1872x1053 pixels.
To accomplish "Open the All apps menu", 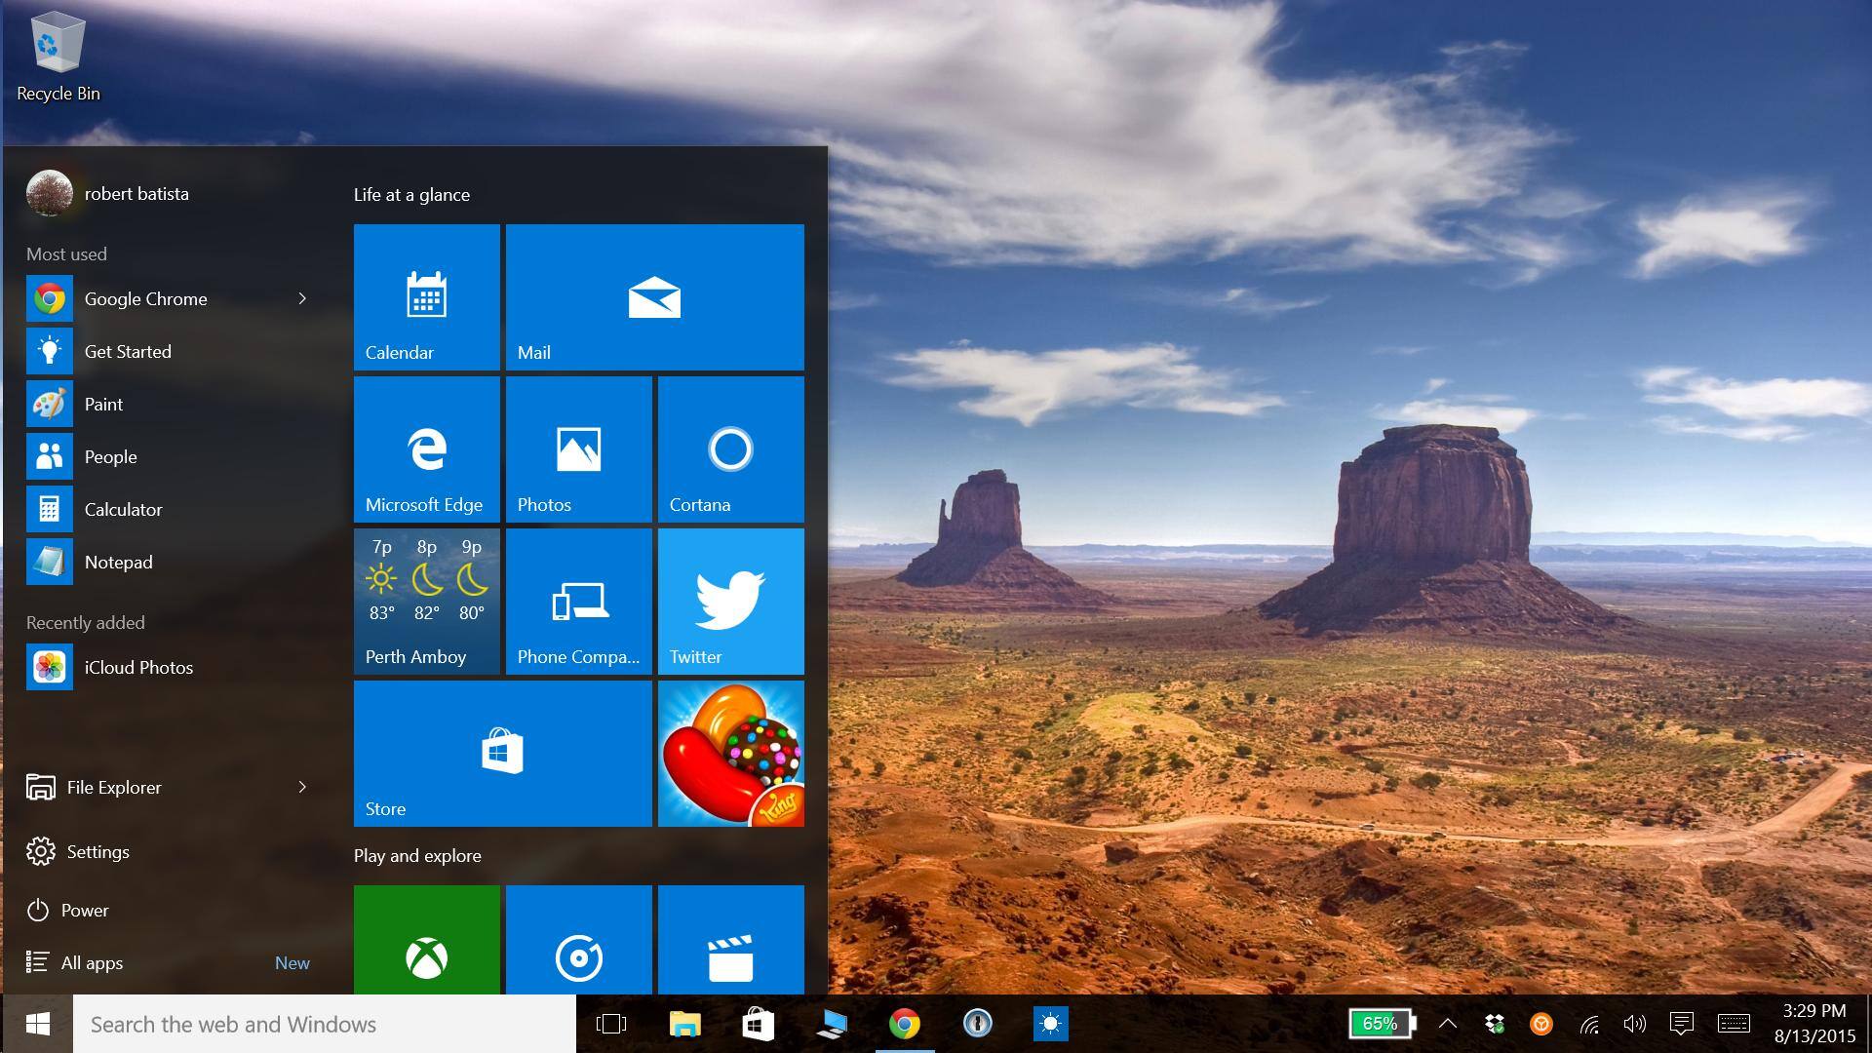I will 92,962.
